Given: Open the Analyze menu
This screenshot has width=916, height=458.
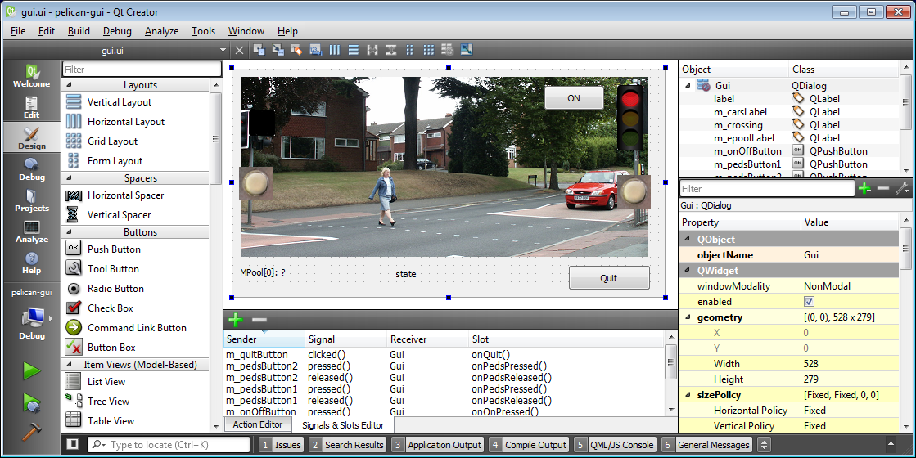Looking at the screenshot, I should pyautogui.click(x=161, y=31).
